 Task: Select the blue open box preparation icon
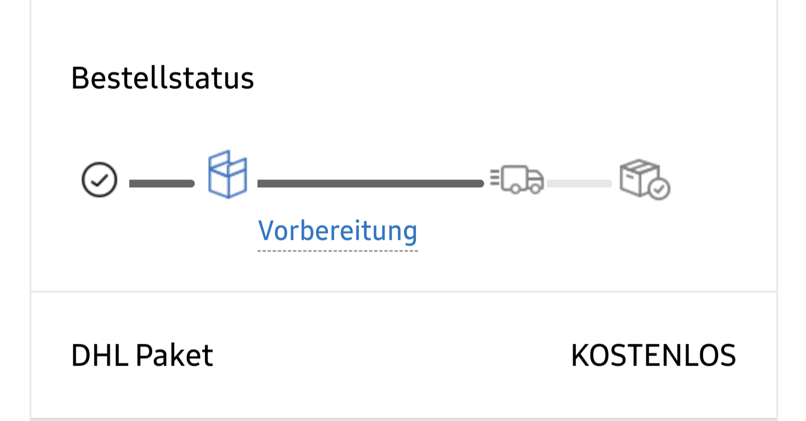[x=227, y=174]
